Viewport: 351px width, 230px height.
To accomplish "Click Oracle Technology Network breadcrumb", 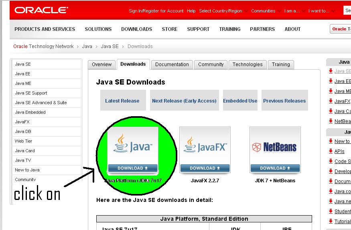I will [43, 46].
